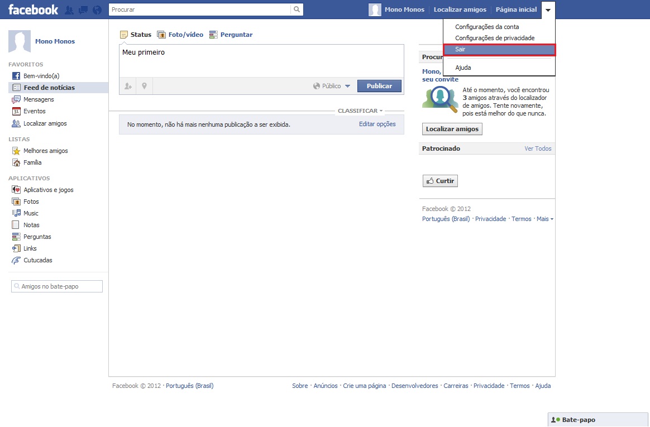Click large profile picture in sidebar

click(x=20, y=41)
